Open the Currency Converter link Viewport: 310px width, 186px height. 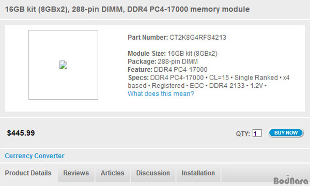[x=35, y=156]
